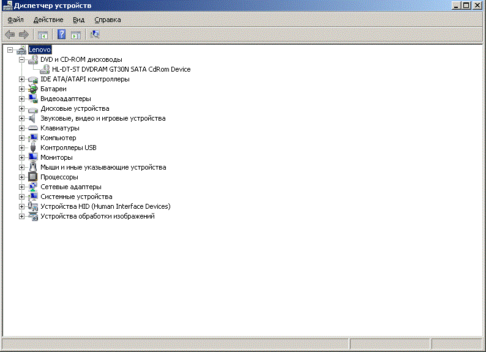Screen dimensions: 486x352
Task: Select HL-DT-ST DVDRAM GT30N SATA CdRom Device
Action: point(121,69)
